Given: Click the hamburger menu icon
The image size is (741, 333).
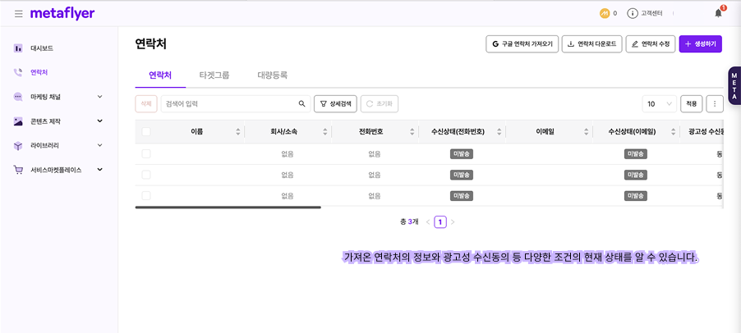Looking at the screenshot, I should pyautogui.click(x=18, y=14).
